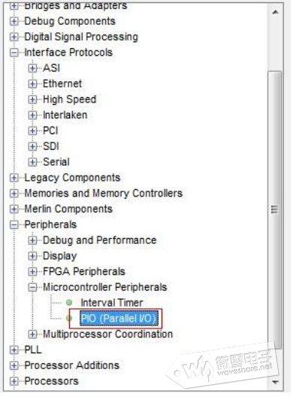Select the Digital Signal Processing label

(x=81, y=37)
